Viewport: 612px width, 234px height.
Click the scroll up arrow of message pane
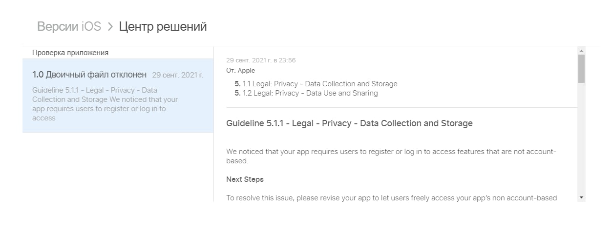point(581,51)
